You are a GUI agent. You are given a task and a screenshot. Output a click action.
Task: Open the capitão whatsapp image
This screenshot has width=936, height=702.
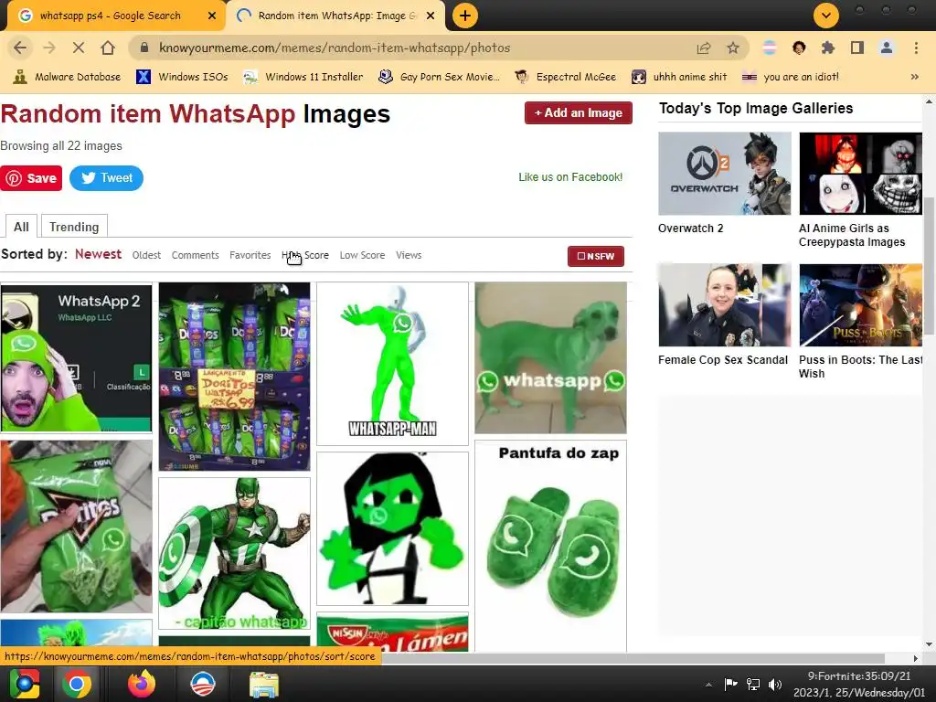click(x=235, y=553)
